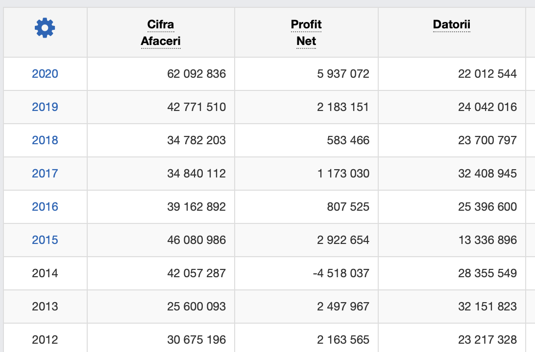Click the negative net profit value -4 518 037
Image resolution: width=535 pixels, height=352 pixels.
[341, 273]
